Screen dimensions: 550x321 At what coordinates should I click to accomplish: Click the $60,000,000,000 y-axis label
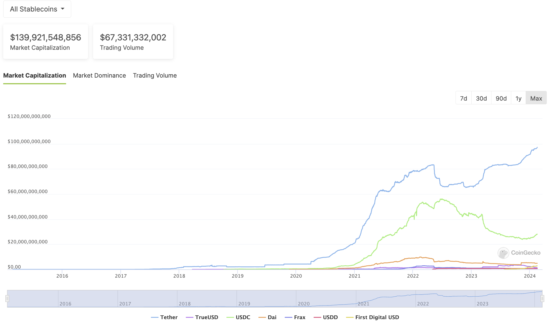(28, 192)
